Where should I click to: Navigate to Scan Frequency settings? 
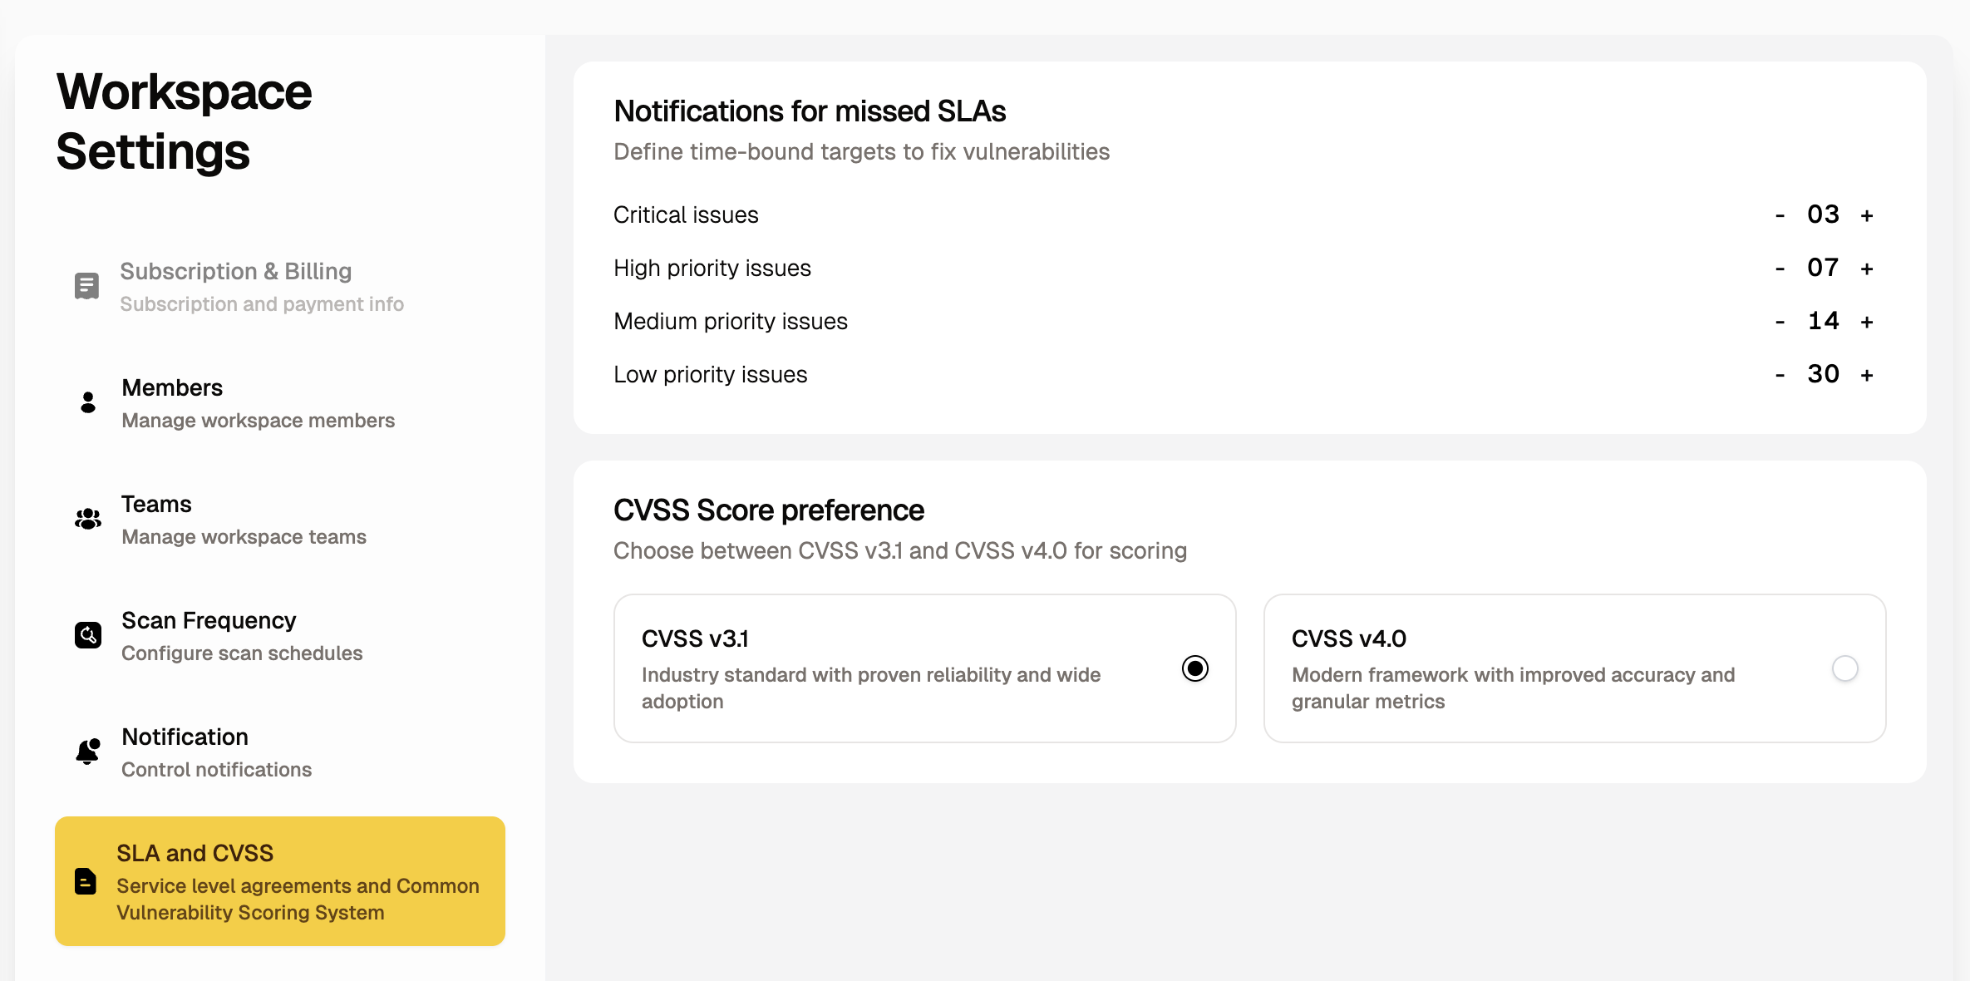[x=209, y=620]
